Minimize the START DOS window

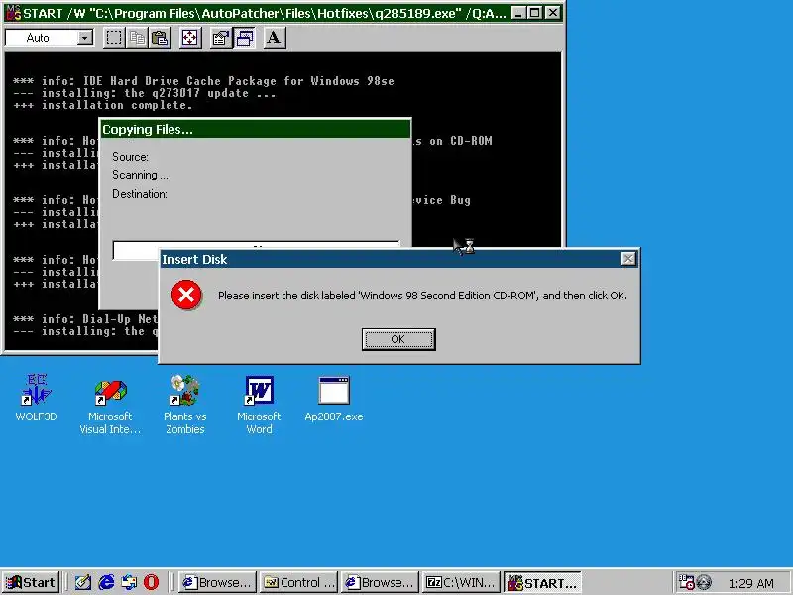coord(517,13)
